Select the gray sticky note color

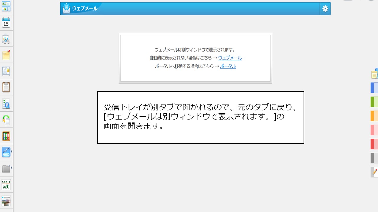click(374, 158)
